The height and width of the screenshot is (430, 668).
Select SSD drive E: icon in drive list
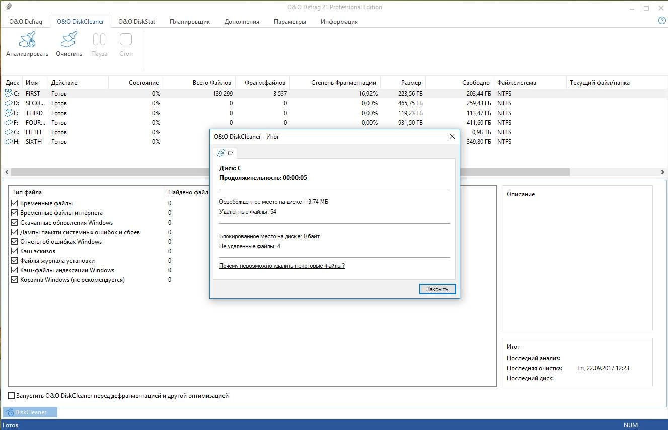coord(8,113)
